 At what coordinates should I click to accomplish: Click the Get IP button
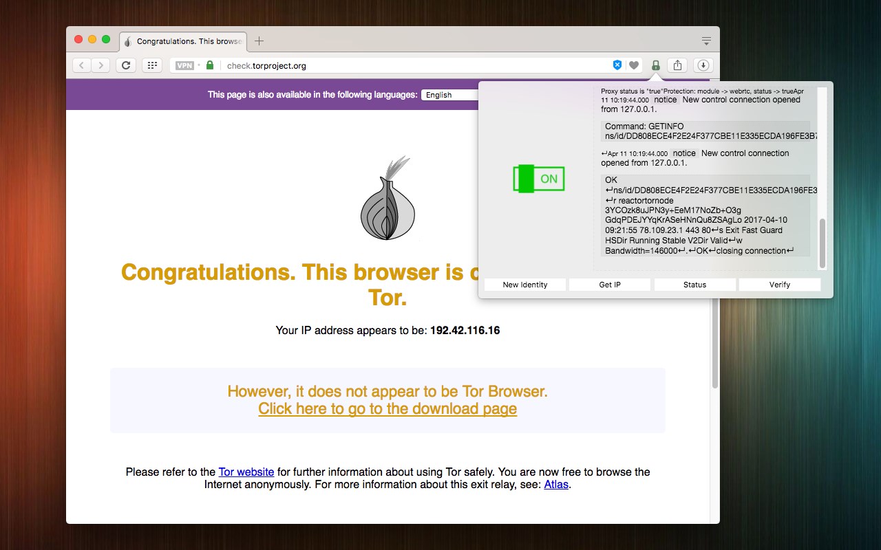(610, 285)
